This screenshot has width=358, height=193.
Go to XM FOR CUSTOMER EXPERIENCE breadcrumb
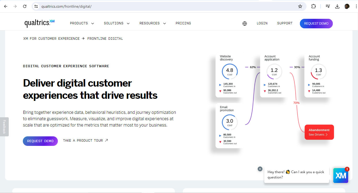[51, 38]
